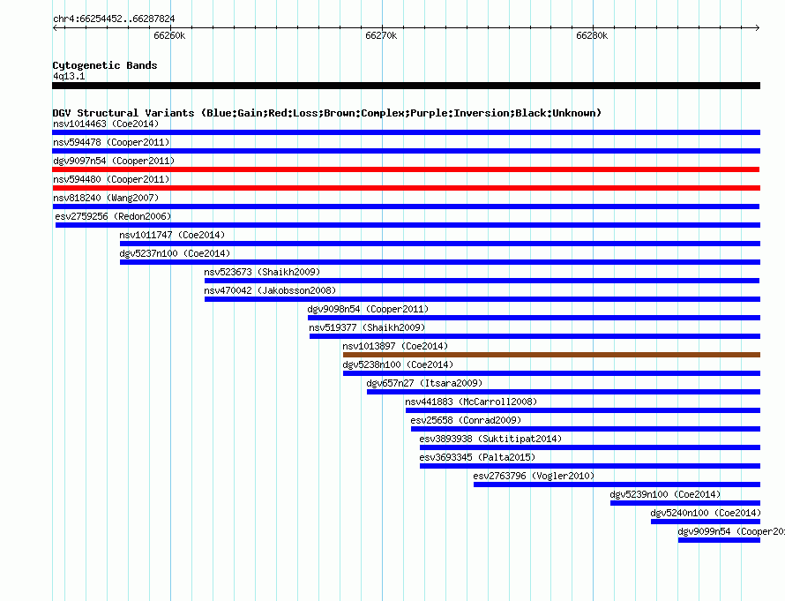Select the nsv519377 blue bar
Screen dimensions: 785x601
tap(535, 336)
